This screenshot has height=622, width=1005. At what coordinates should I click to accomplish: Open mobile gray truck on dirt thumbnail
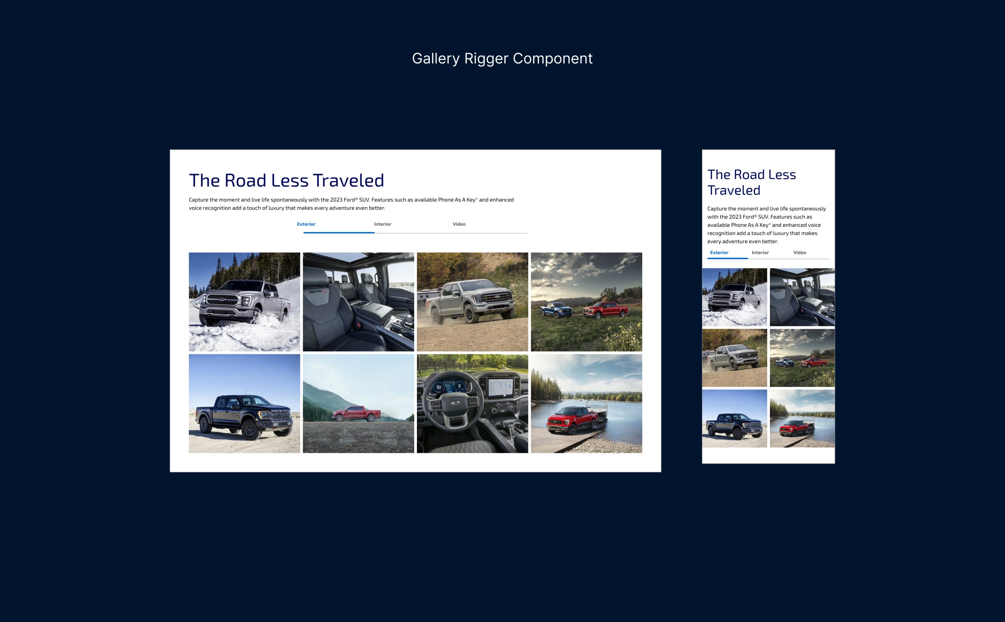coord(734,358)
